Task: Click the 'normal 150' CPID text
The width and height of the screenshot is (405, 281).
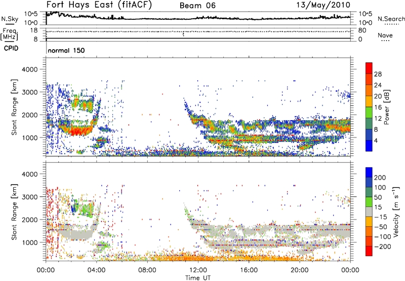Action: (66, 50)
